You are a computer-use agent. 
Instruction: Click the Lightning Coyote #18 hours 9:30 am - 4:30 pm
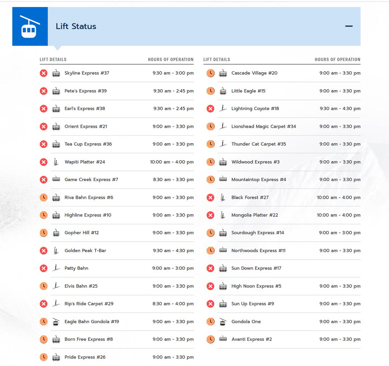(340, 109)
